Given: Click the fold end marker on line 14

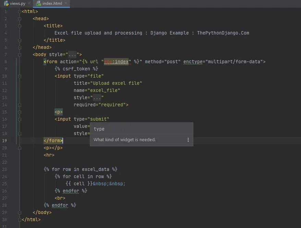Looking at the screenshot, I should tap(20, 105).
